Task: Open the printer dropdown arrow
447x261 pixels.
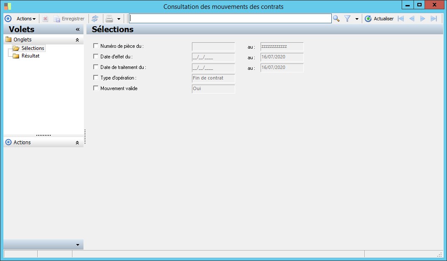Action: 119,19
